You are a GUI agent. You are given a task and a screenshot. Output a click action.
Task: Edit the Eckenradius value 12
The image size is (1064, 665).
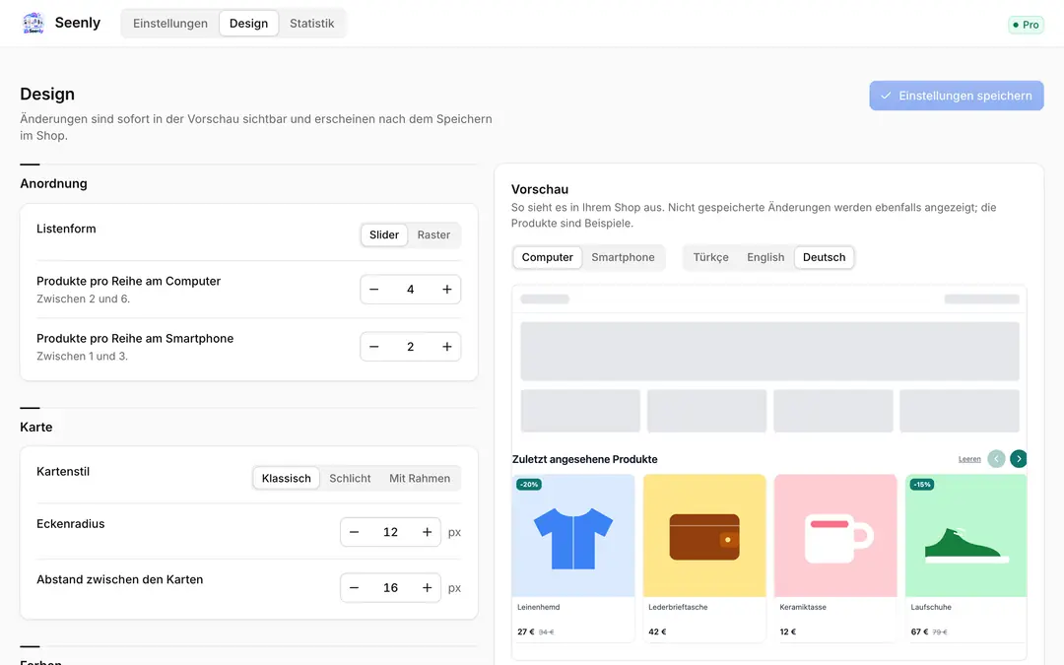coord(390,532)
